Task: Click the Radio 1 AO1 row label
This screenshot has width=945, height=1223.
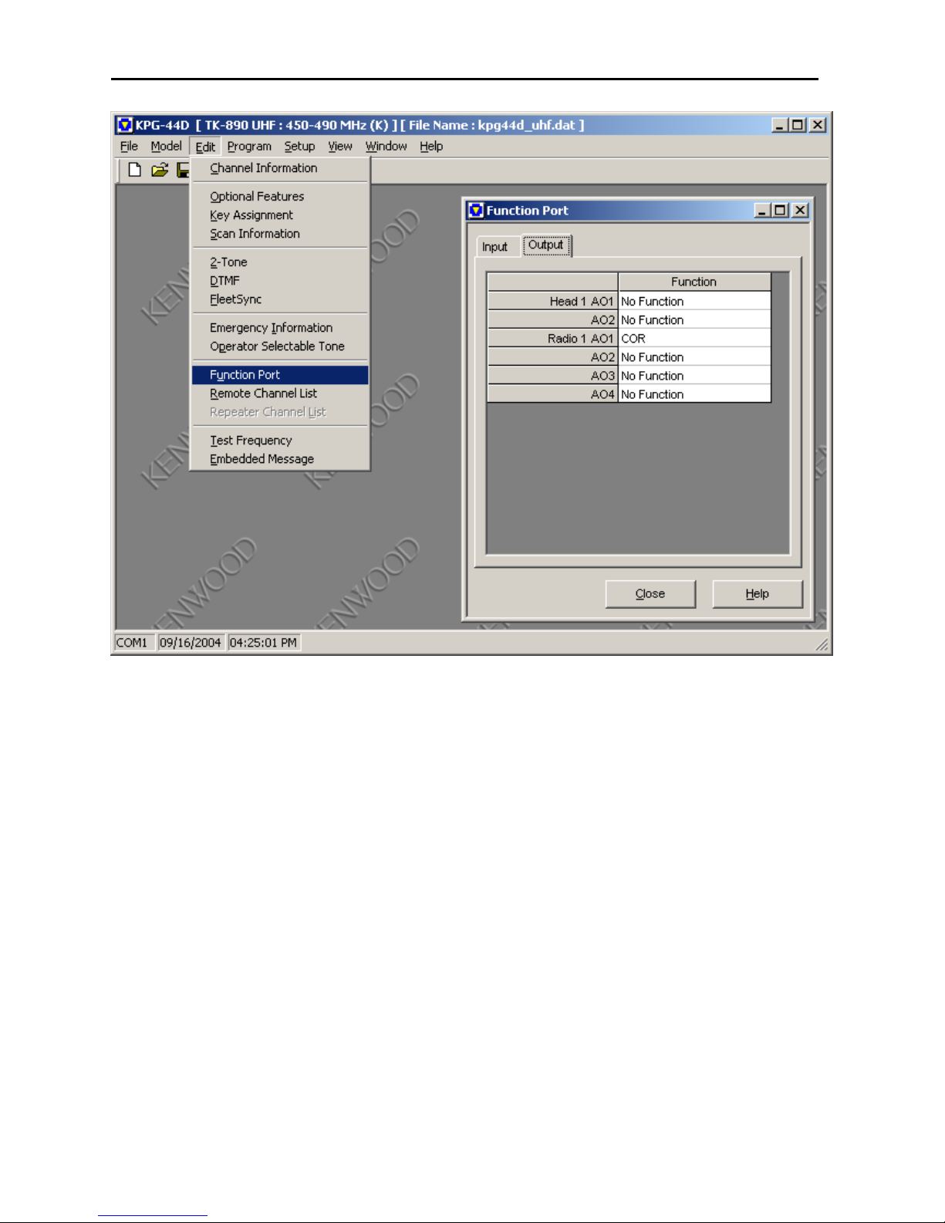Action: (x=552, y=339)
